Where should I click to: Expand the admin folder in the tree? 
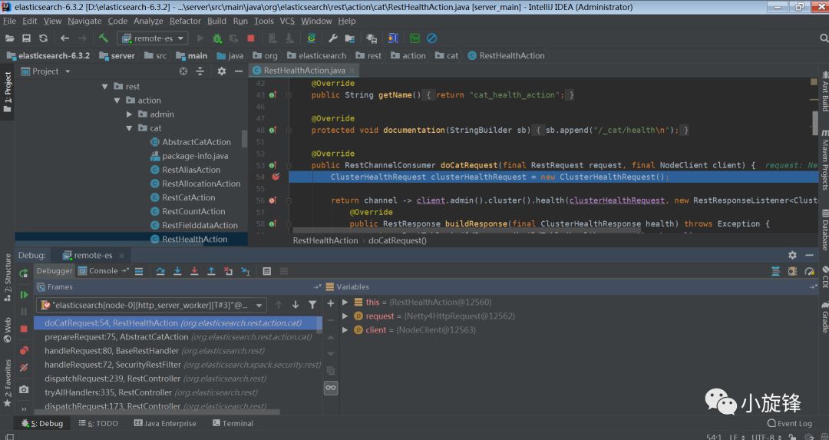click(x=129, y=114)
